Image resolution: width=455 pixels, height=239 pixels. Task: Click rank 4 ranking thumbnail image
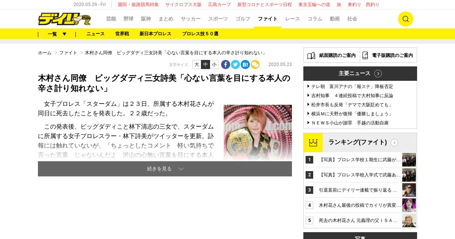pos(409,205)
